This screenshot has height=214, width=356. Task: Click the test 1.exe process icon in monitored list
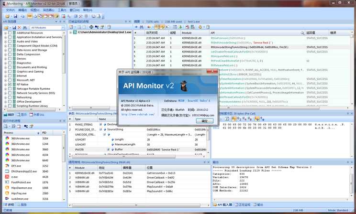[75, 32]
